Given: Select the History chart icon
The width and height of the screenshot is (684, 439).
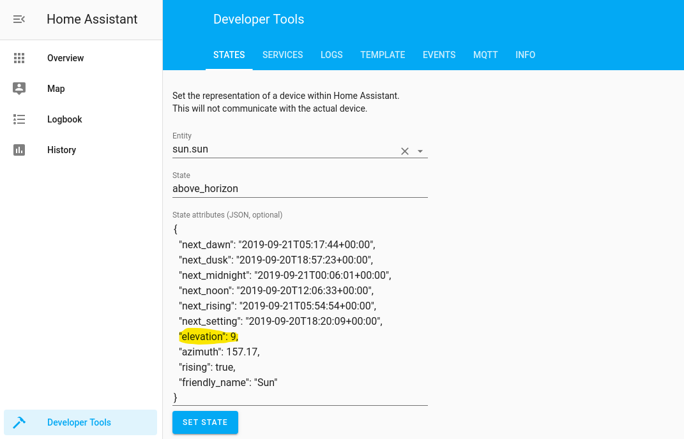Looking at the screenshot, I should [x=19, y=150].
